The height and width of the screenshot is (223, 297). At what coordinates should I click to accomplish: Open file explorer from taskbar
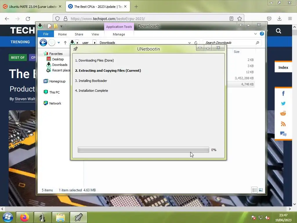click(61, 217)
